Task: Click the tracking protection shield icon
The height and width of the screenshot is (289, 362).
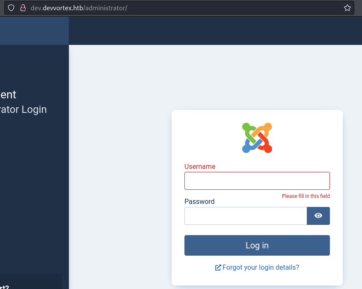Action: point(11,8)
